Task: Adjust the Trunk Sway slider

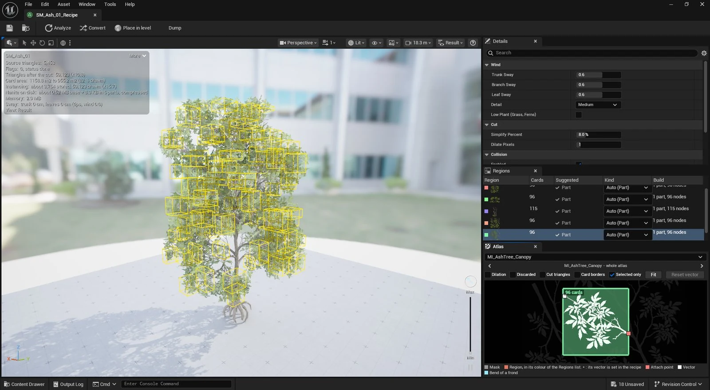Action: click(x=598, y=75)
